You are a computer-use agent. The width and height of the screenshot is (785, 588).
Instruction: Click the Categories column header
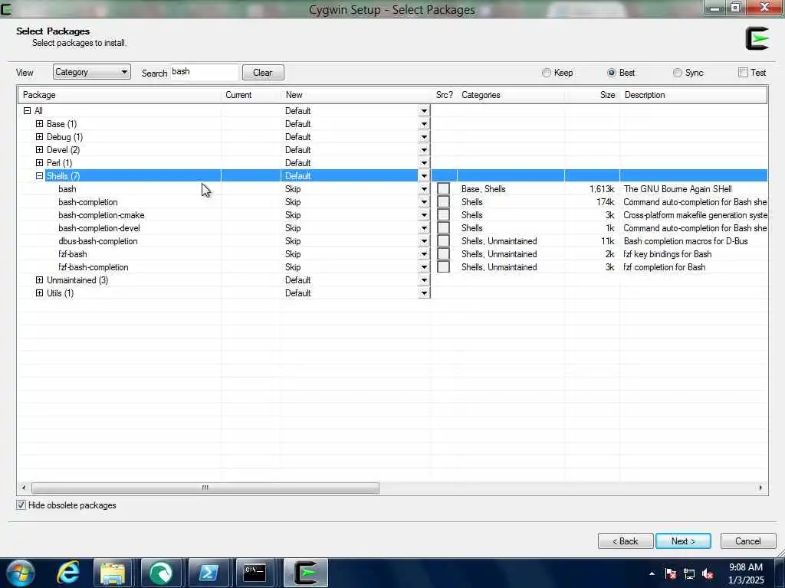tap(511, 95)
